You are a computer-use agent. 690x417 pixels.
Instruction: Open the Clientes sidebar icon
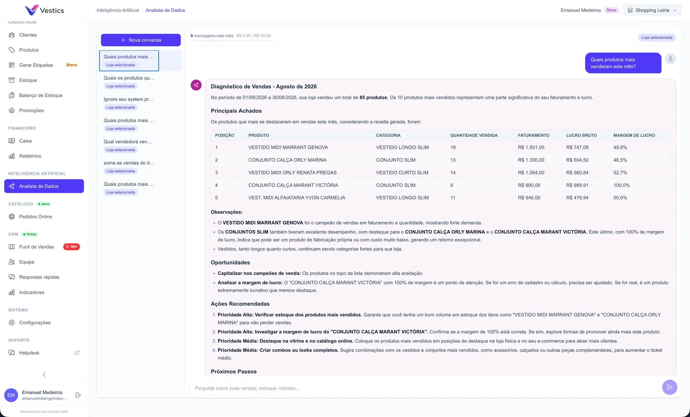[11, 35]
